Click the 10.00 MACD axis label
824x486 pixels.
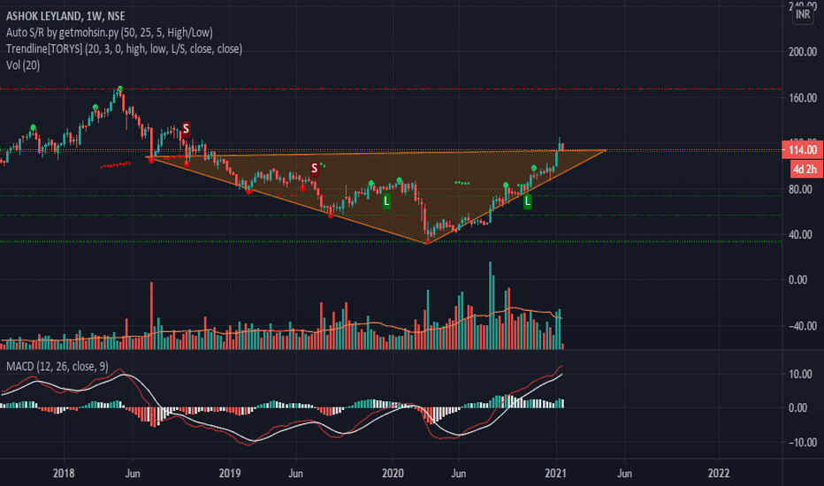pos(800,374)
